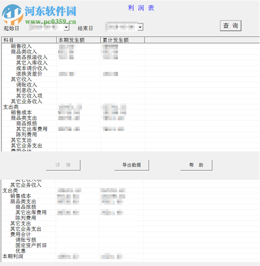Viewport: 260px width, 266px height.
Task: Click the 科目 column header
Action: [29, 40]
